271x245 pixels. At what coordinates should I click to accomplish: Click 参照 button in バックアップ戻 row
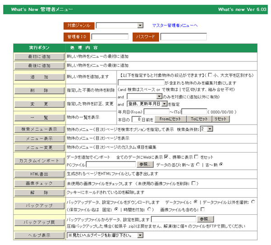[206, 219]
